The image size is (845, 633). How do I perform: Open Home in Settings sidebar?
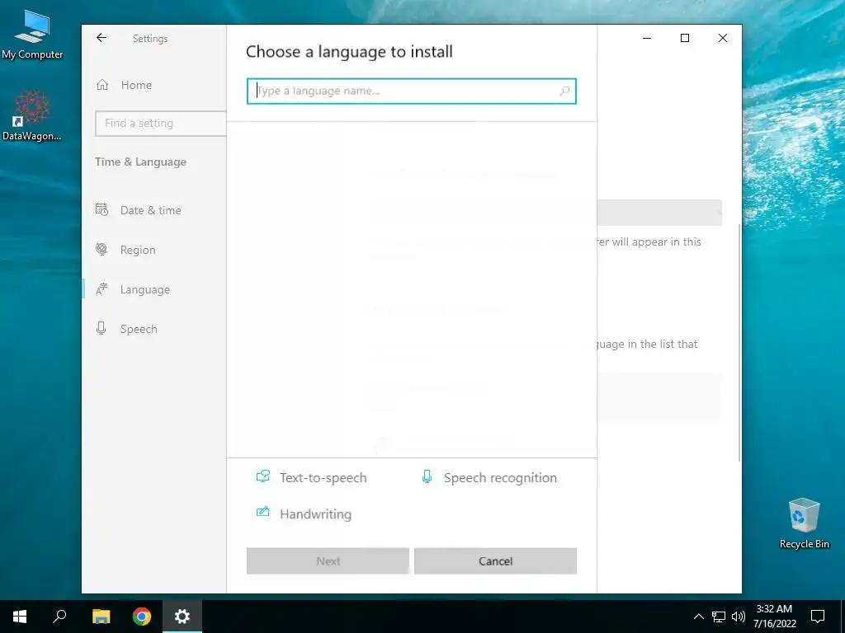pyautogui.click(x=136, y=85)
